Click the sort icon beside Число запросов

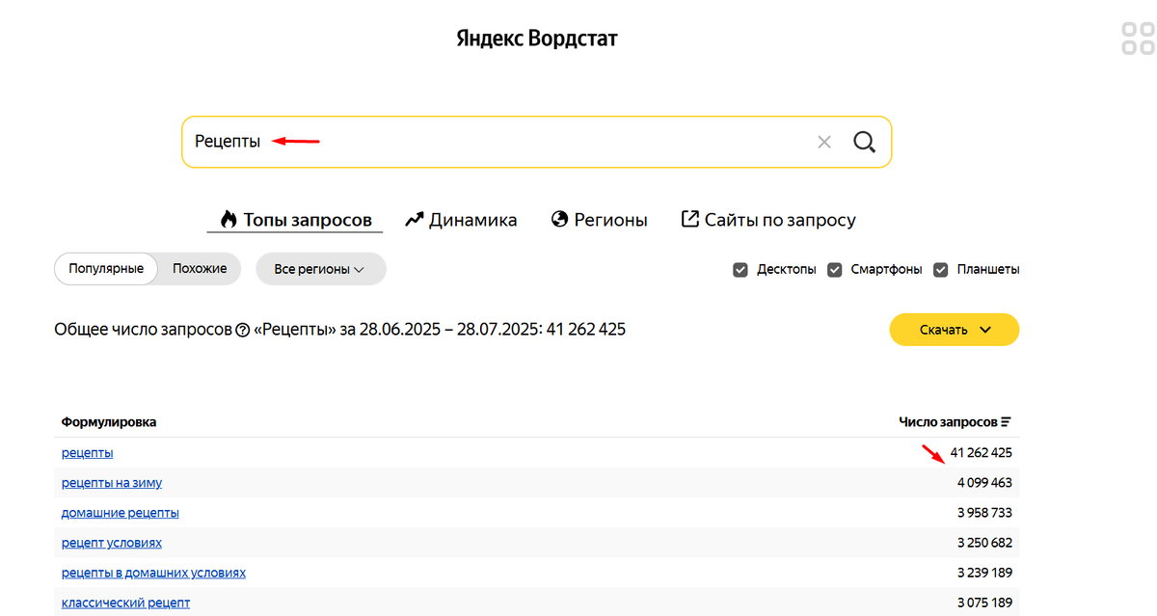pos(1007,422)
